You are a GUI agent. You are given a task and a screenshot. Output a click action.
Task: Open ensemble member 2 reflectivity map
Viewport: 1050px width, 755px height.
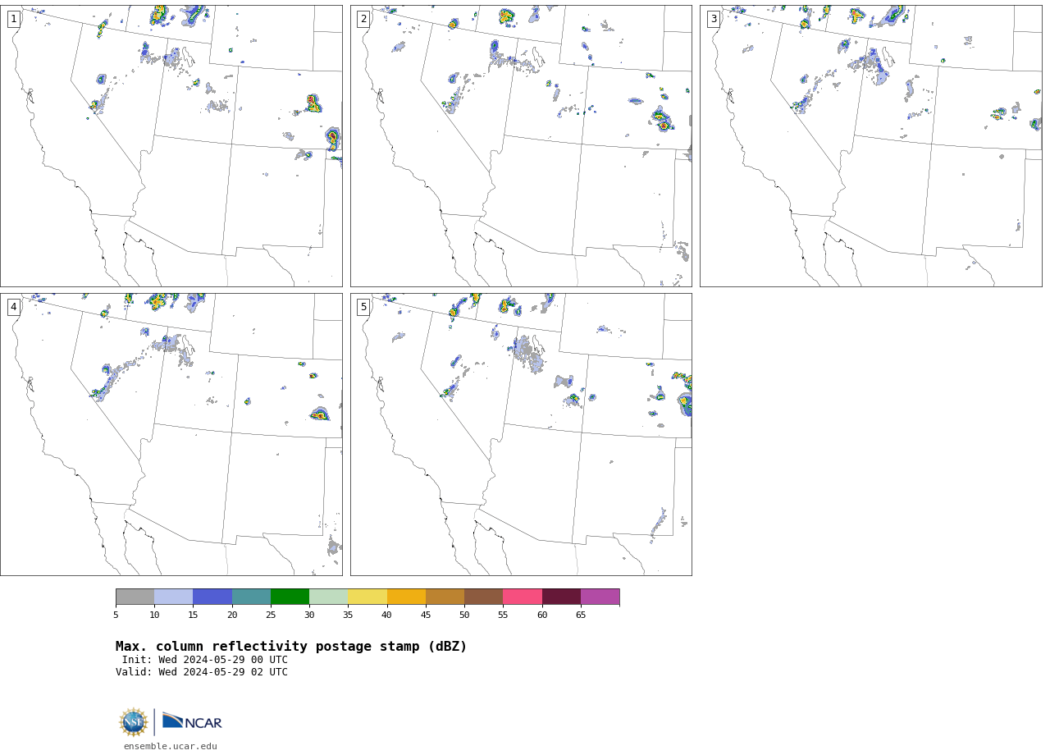tap(521, 146)
